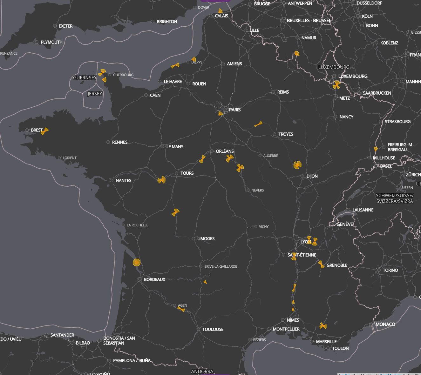Open the marker west of Brest

(44, 131)
